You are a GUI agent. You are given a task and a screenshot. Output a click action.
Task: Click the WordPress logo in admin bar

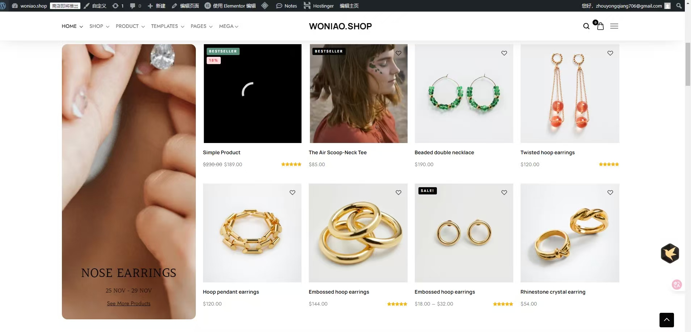[x=3, y=6]
